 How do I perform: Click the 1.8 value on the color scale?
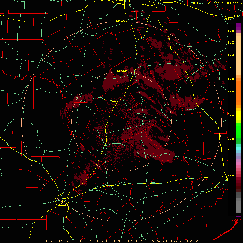pos(231,150)
